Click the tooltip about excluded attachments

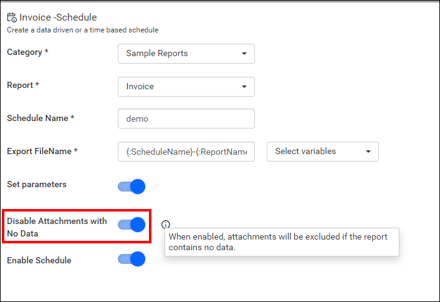[282, 242]
